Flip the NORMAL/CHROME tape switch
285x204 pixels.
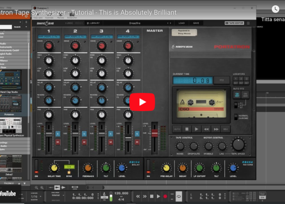click(x=236, y=117)
